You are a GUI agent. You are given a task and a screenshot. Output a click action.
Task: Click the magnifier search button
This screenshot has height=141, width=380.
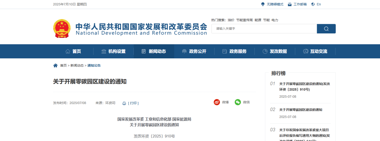click(x=326, y=28)
